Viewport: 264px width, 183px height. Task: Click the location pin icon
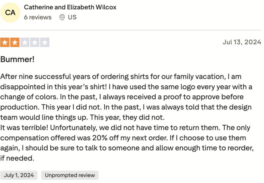pyautogui.click(x=62, y=17)
